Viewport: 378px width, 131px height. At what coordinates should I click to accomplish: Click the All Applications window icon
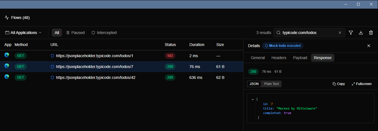tap(7, 33)
